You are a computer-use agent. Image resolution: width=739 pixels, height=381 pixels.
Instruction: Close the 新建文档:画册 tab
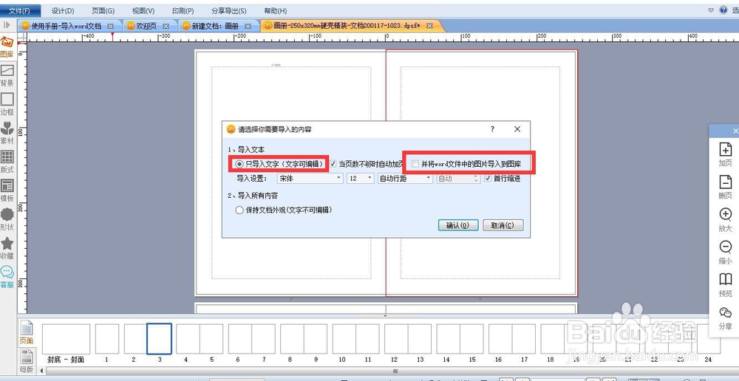pyautogui.click(x=248, y=27)
